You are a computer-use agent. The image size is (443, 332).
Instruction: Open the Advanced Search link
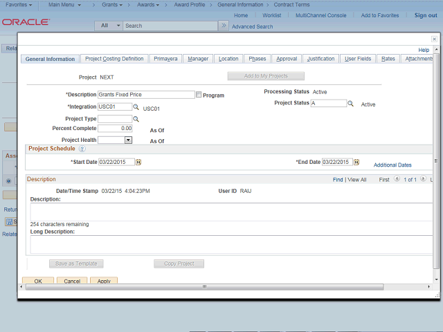point(252,26)
